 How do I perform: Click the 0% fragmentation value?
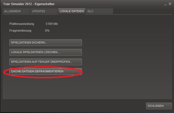47,31
